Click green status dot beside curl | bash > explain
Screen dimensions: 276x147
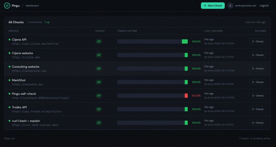coord(10,121)
